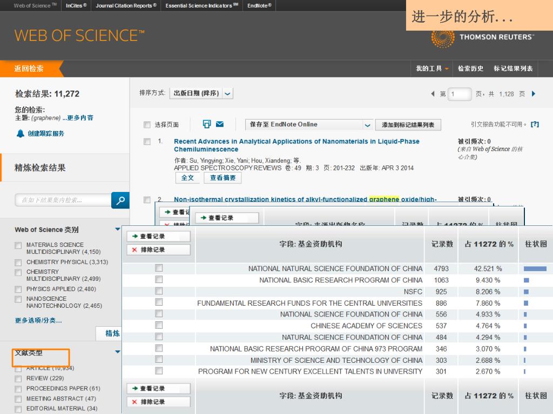Check MATERIALS SCIENCE MULTIDISCIPLINARY category
This screenshot has height=414, width=553.
18,245
